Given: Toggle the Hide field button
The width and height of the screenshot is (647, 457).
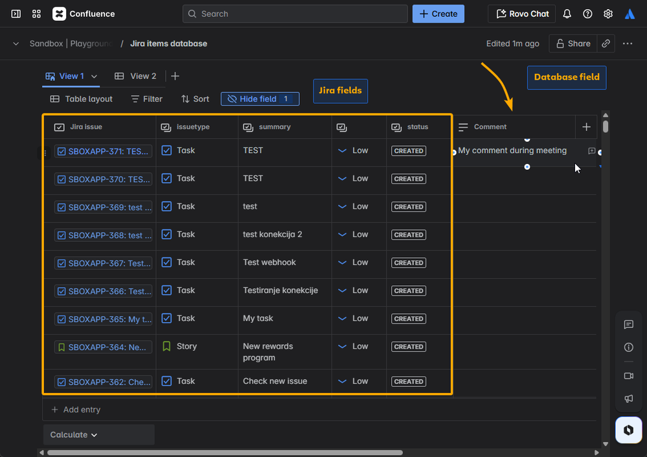Looking at the screenshot, I should click(x=260, y=99).
